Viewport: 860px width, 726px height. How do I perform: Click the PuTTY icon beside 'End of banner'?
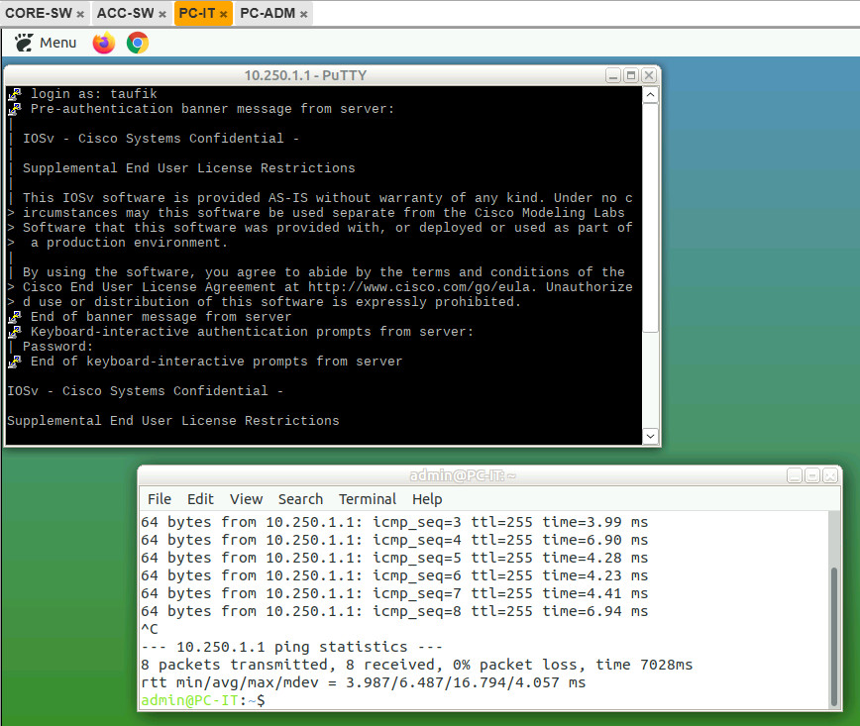(x=15, y=318)
